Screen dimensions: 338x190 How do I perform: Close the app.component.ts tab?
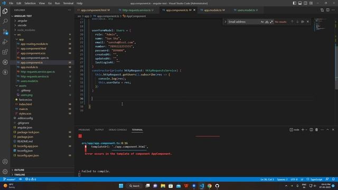point(194,10)
